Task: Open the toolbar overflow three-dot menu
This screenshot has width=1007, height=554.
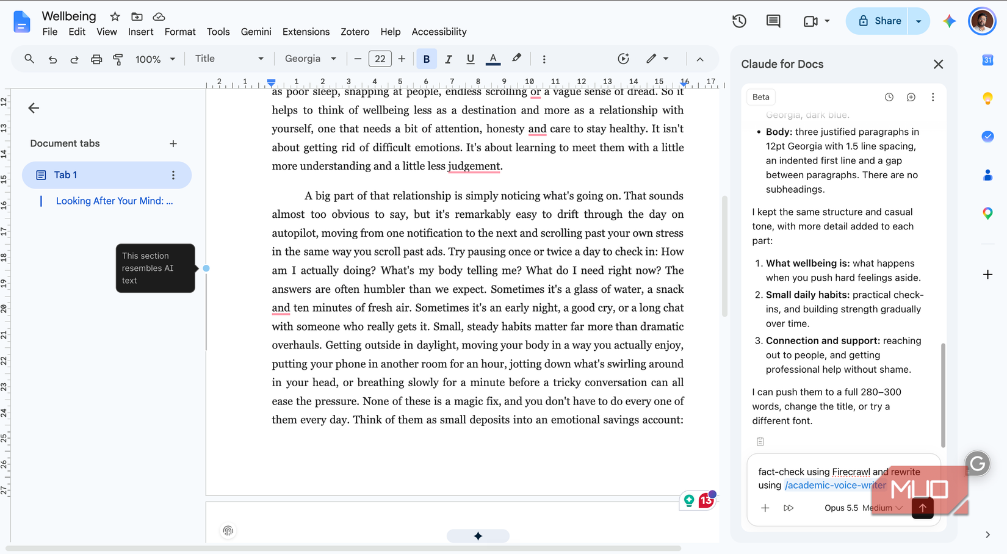Action: [x=544, y=59]
